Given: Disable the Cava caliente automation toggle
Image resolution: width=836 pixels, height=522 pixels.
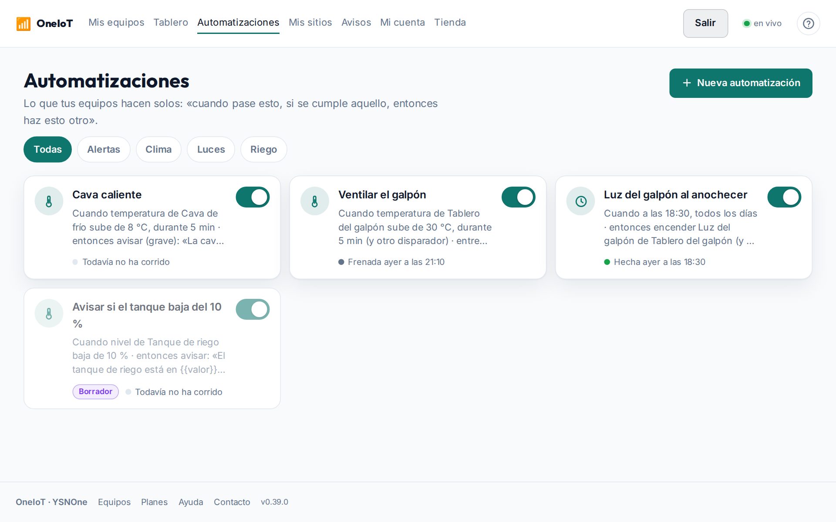Looking at the screenshot, I should point(253,197).
